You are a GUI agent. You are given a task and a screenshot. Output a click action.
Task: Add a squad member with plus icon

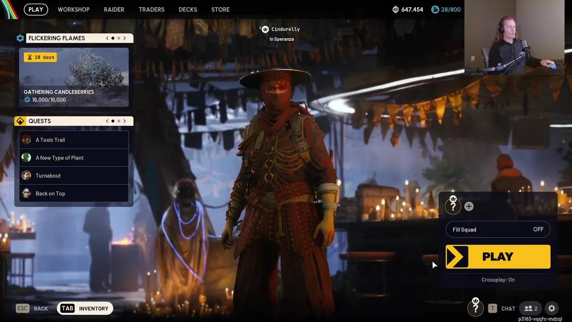coord(469,206)
